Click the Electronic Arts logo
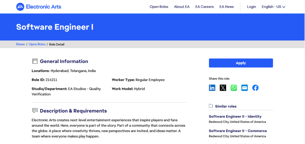Screen dimensions: 305x144 [x=38, y=7]
